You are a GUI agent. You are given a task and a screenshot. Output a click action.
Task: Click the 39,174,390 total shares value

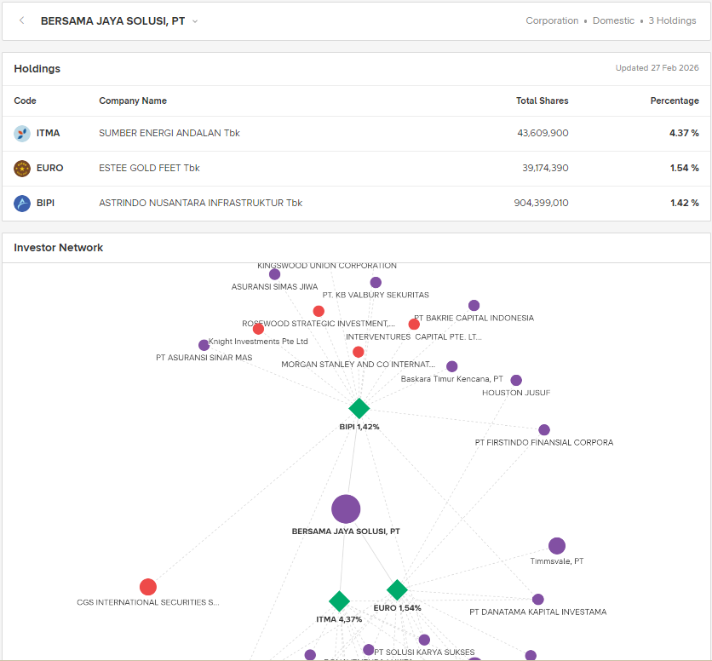pos(545,168)
